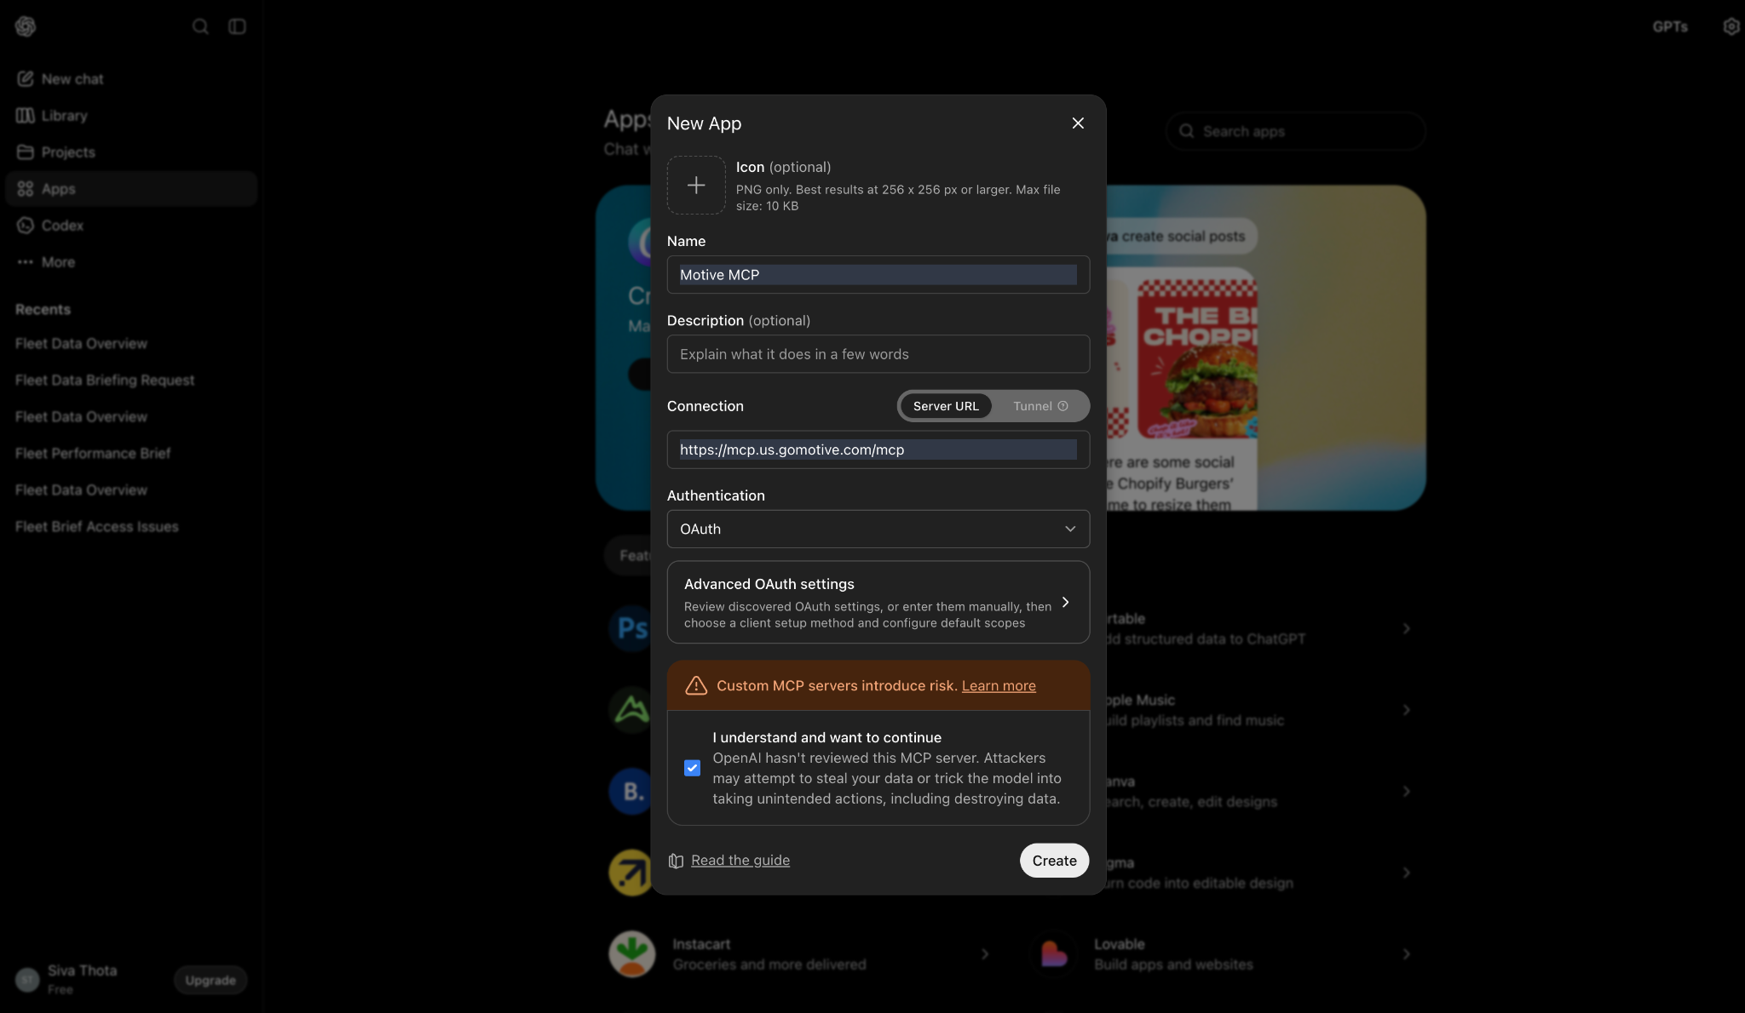Viewport: 1745px width, 1013px height.
Task: Select Apps in the sidebar
Action: pyautogui.click(x=130, y=189)
